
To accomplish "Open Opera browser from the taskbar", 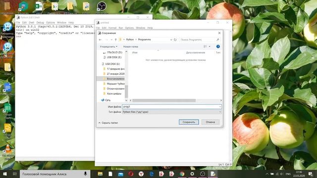I will click(131, 174).
